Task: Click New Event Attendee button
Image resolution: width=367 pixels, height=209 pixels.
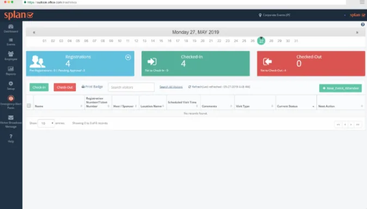Action: click(340, 88)
